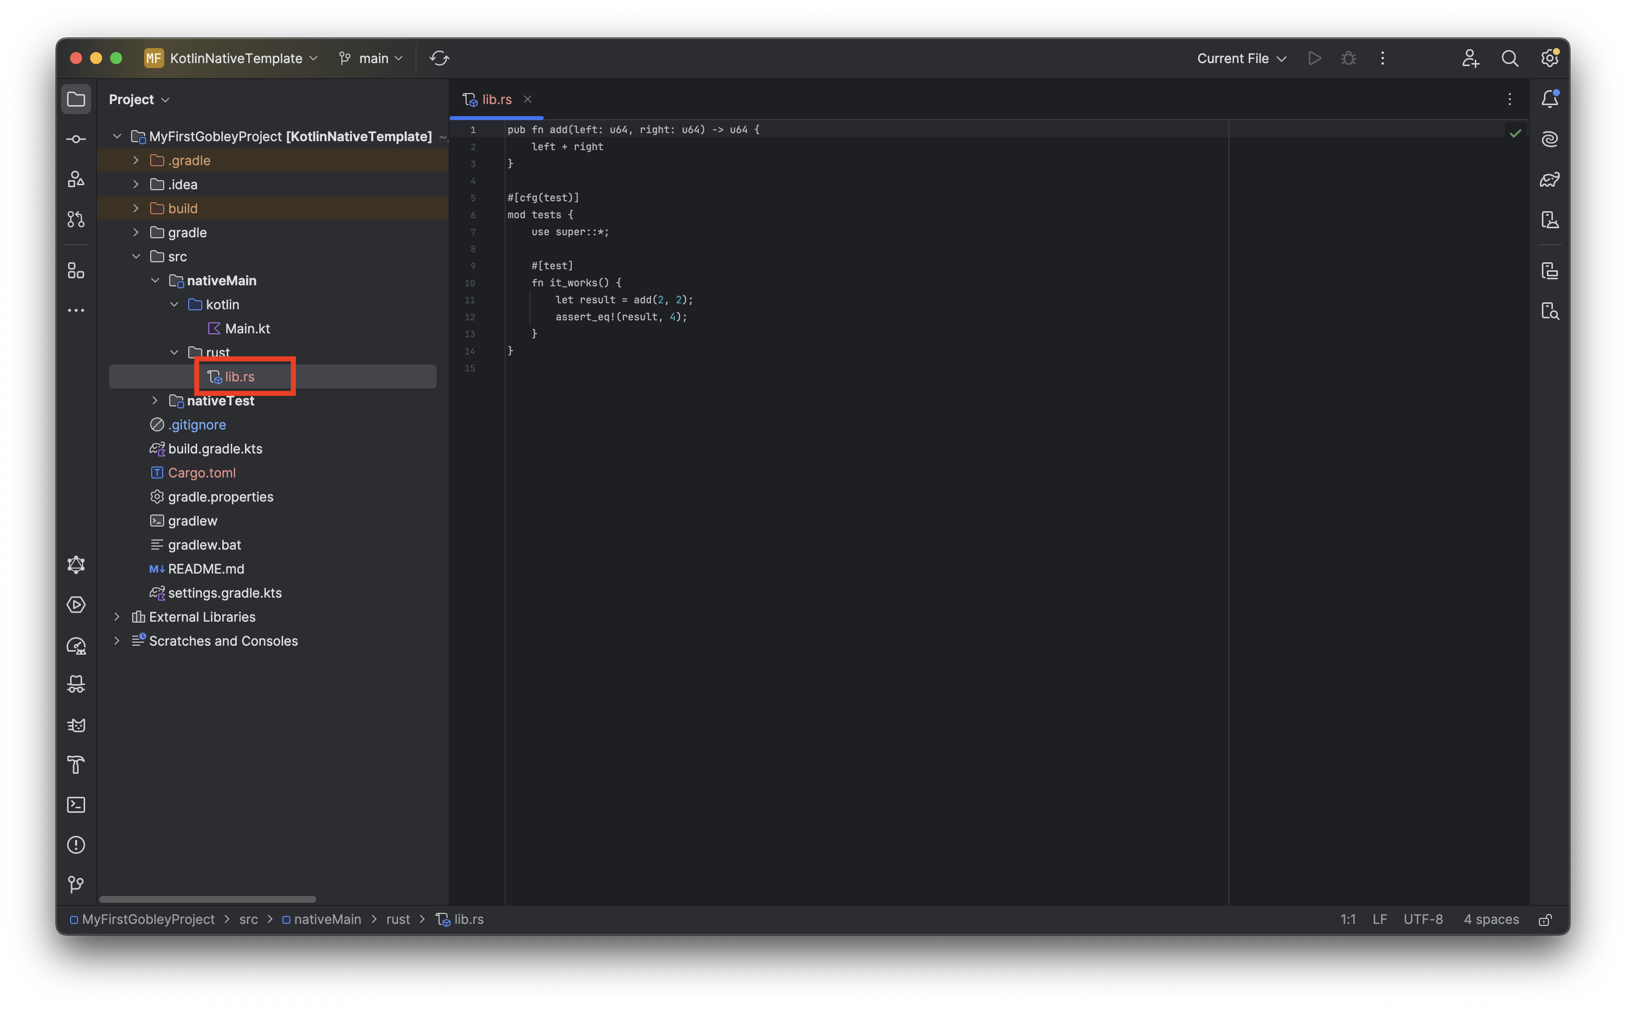The width and height of the screenshot is (1626, 1009).
Task: Click the 1:1 caret position status
Action: click(1348, 919)
